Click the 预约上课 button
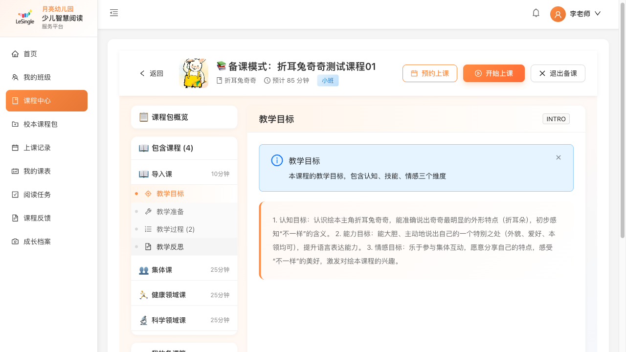626x352 pixels. pos(429,73)
